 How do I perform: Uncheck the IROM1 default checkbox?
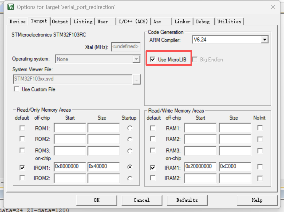tap(22, 168)
